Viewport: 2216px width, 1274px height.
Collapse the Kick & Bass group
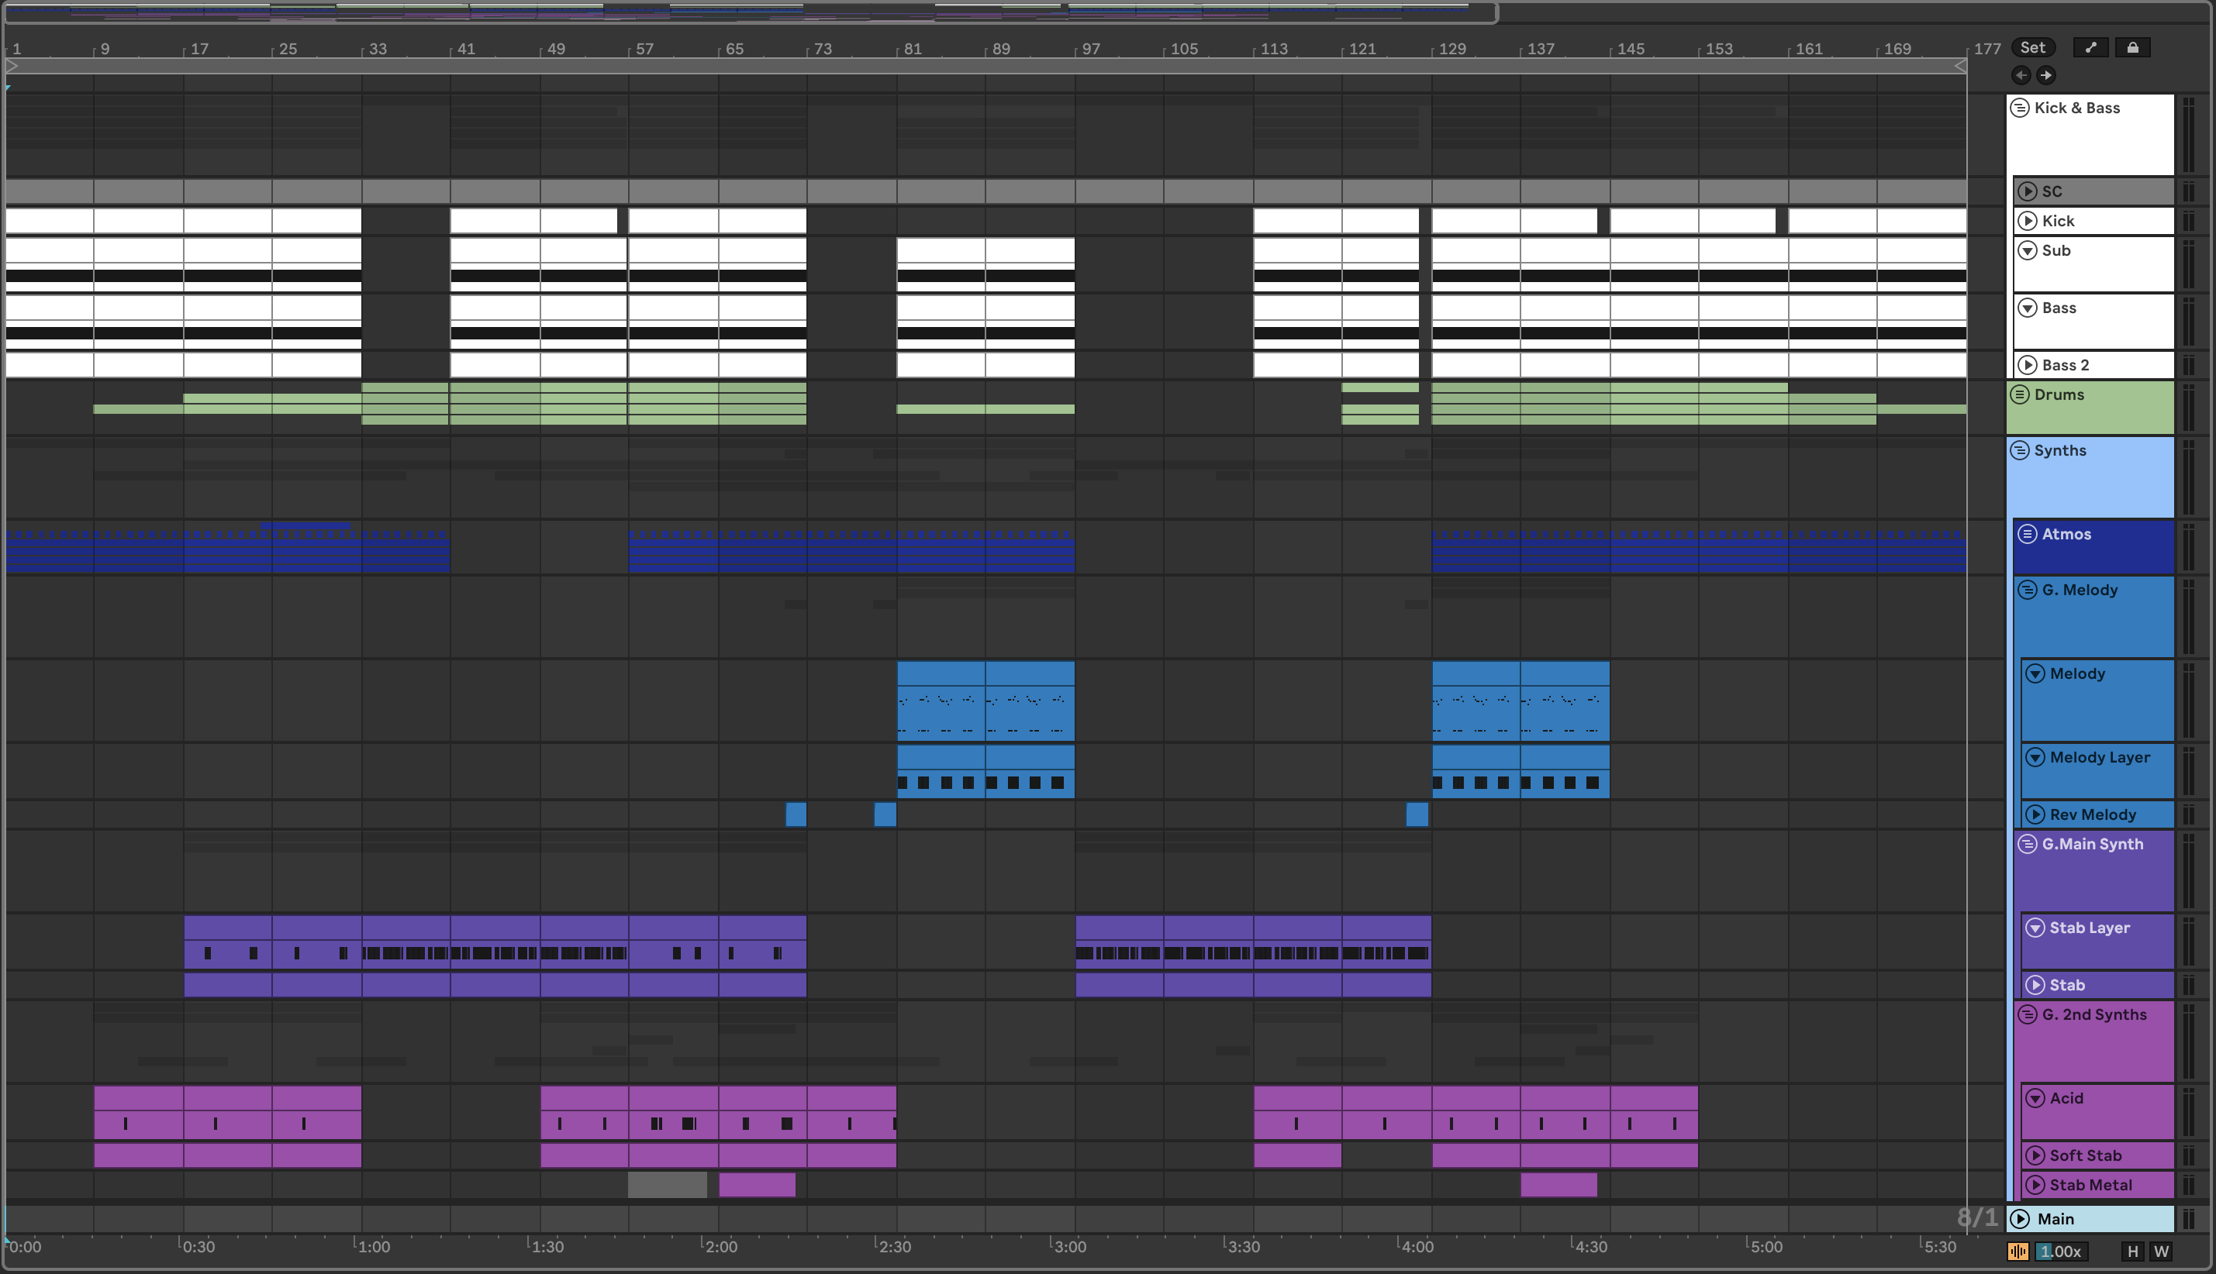tap(2020, 108)
